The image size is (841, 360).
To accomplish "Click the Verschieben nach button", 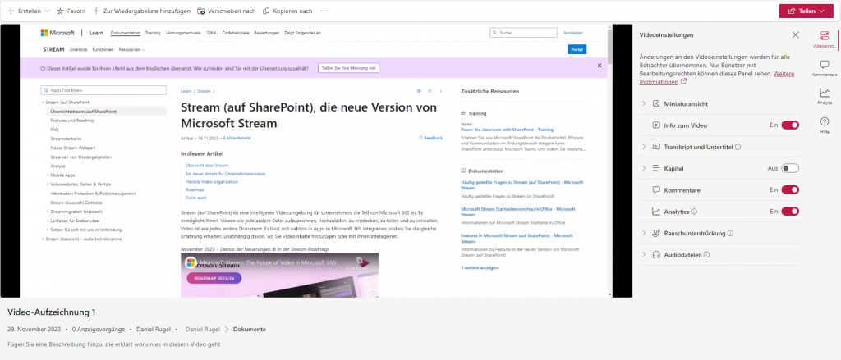I will (x=227, y=11).
